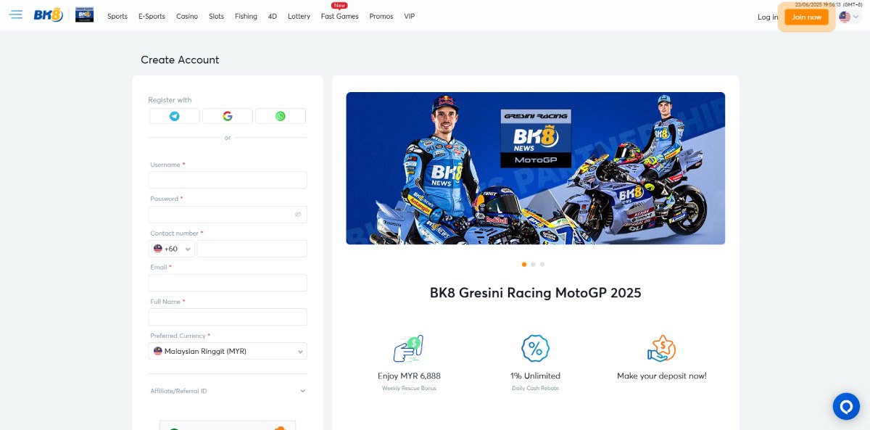Click the Create Account heading
This screenshot has width=870, height=430.
coord(180,60)
